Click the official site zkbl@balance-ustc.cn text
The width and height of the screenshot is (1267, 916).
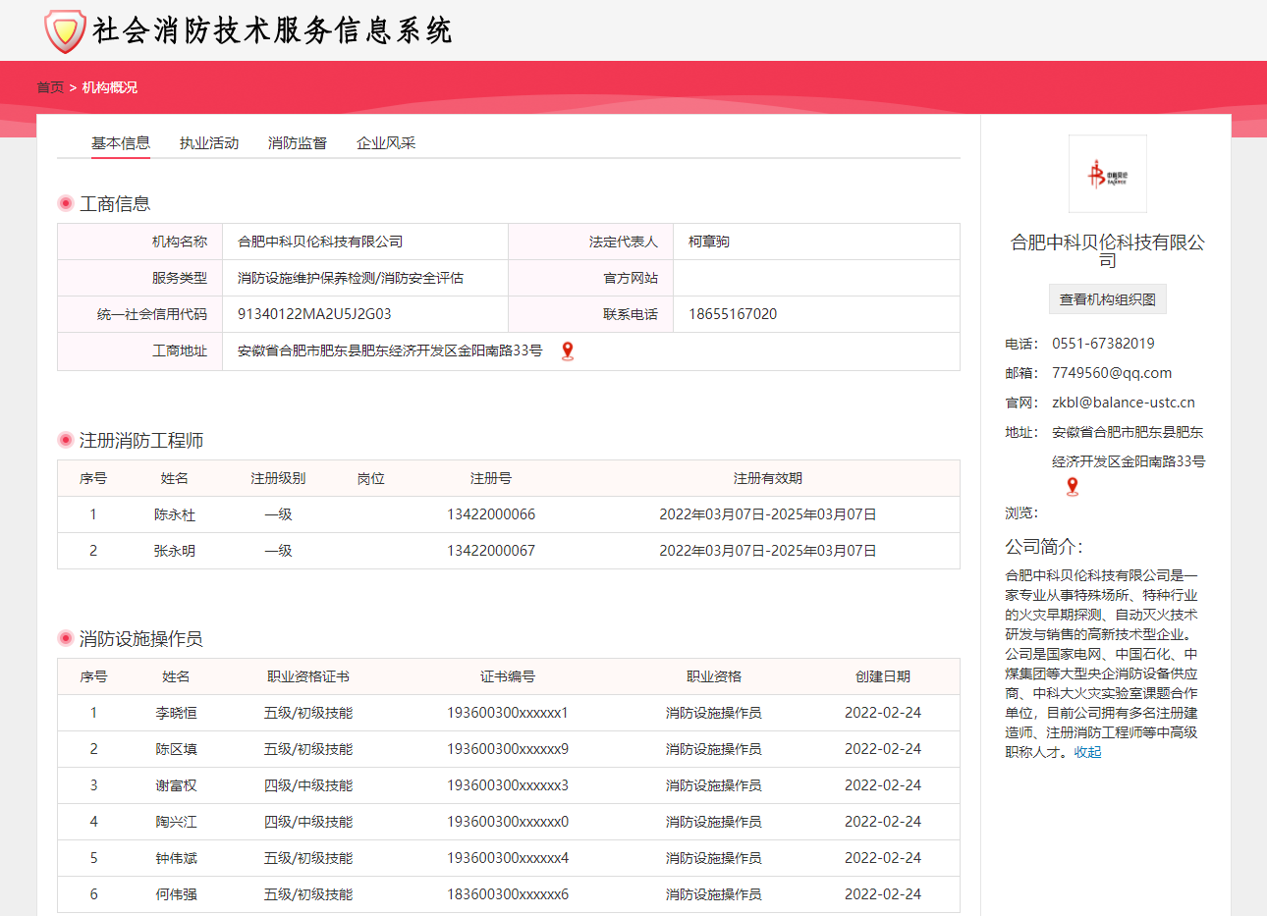click(x=1124, y=403)
